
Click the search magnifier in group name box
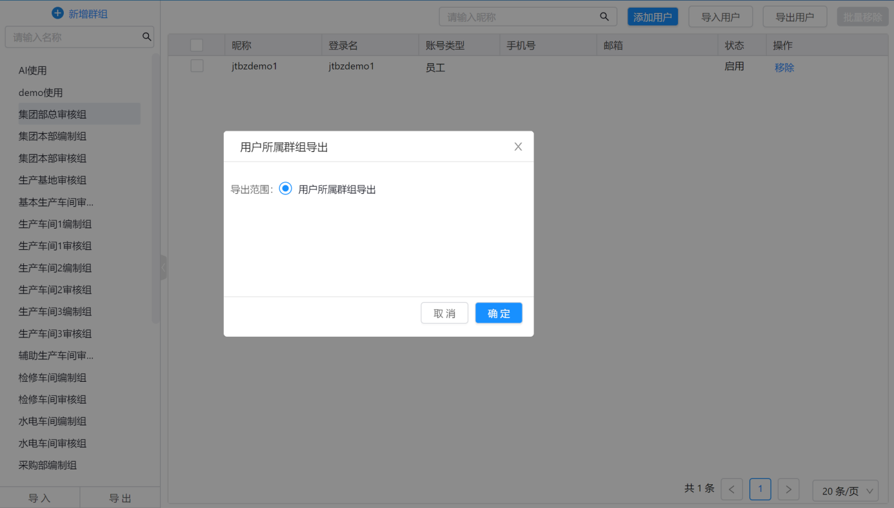tap(147, 37)
